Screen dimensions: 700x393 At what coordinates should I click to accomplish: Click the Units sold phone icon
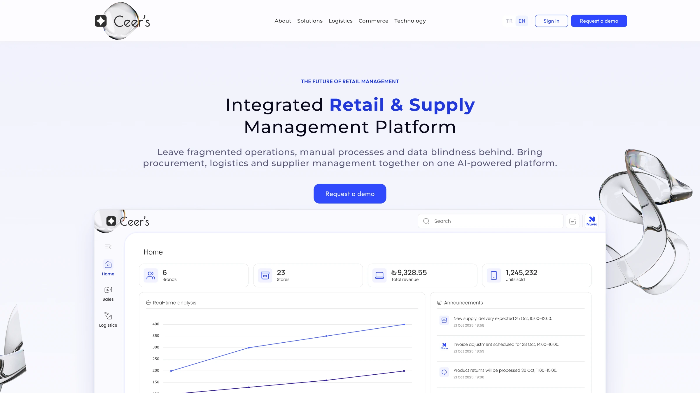(494, 275)
